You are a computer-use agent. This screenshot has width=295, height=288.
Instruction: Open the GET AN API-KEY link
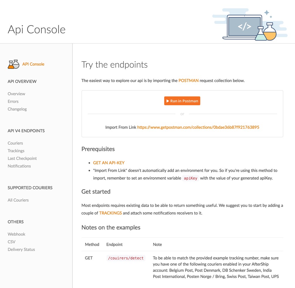tap(109, 163)
